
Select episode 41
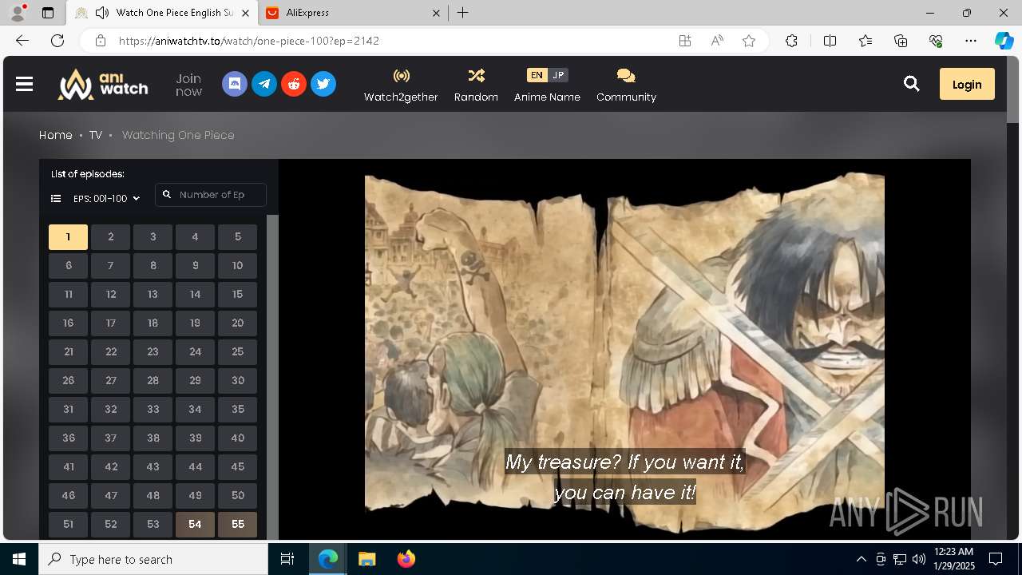coord(68,467)
